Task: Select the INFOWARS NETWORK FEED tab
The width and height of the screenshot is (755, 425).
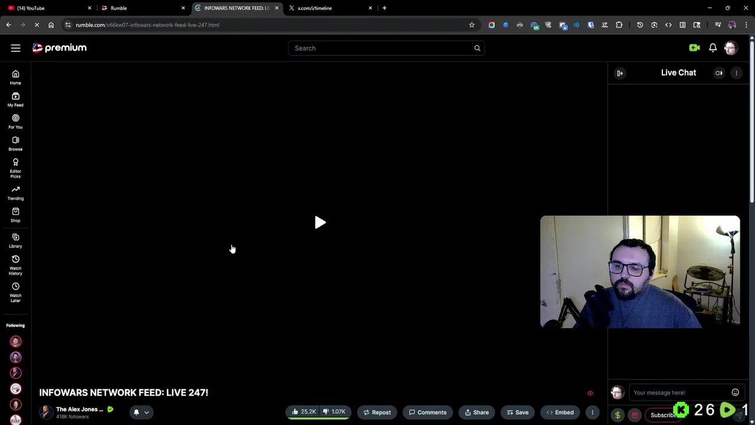Action: tap(236, 8)
